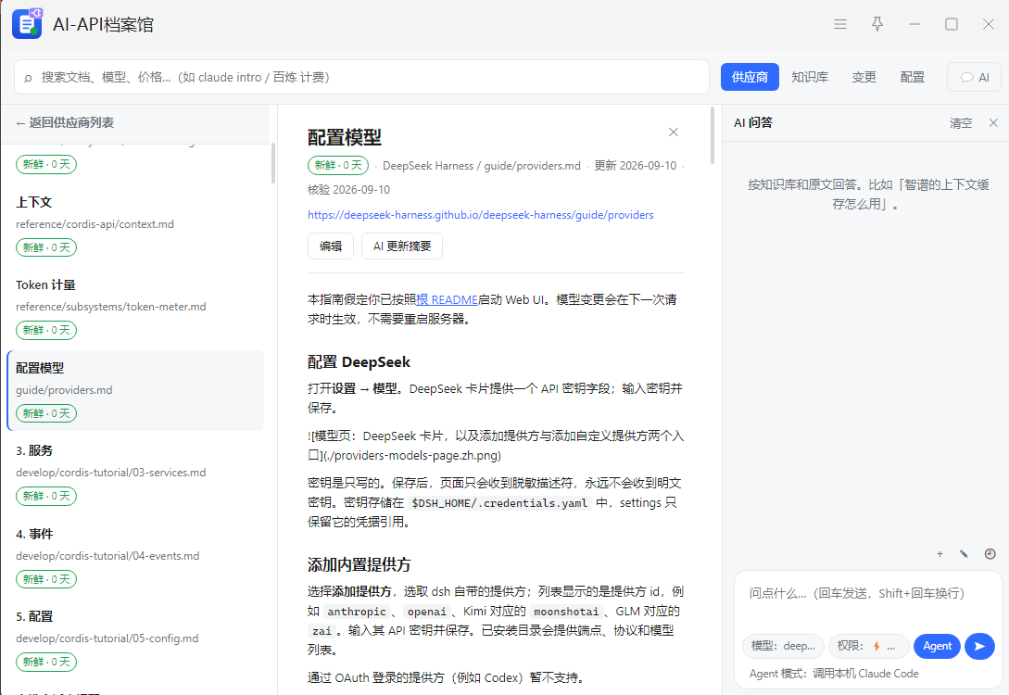Select the 配置模型 sidebar item

click(x=135, y=391)
